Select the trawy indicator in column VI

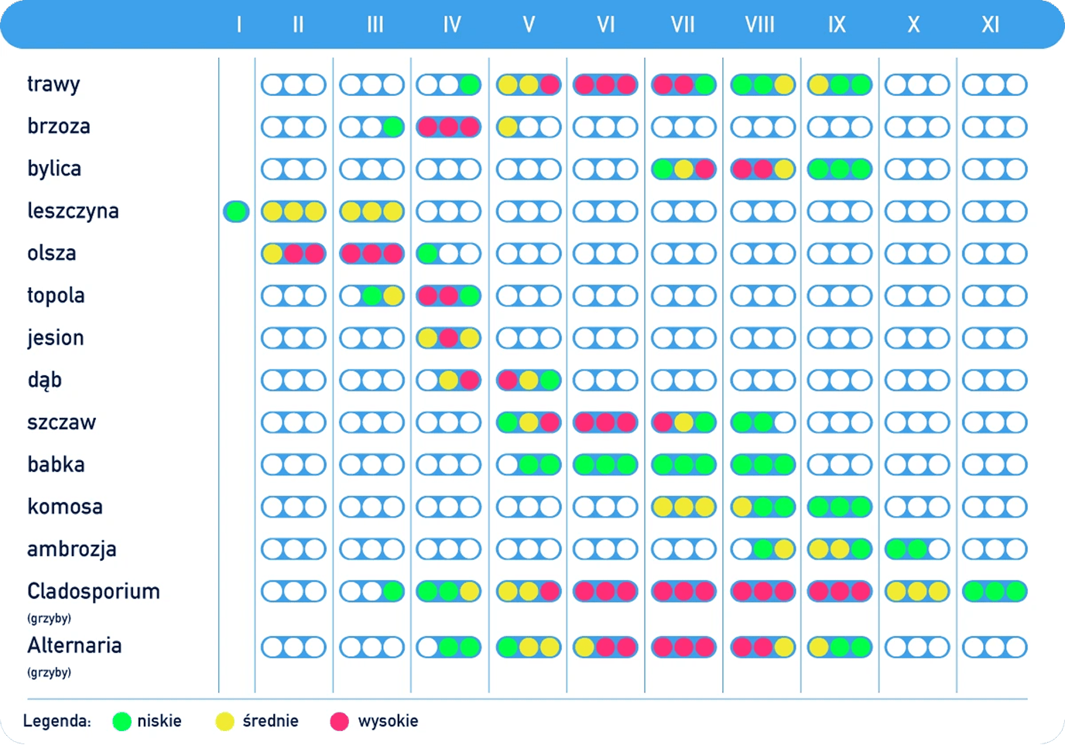[x=605, y=84]
